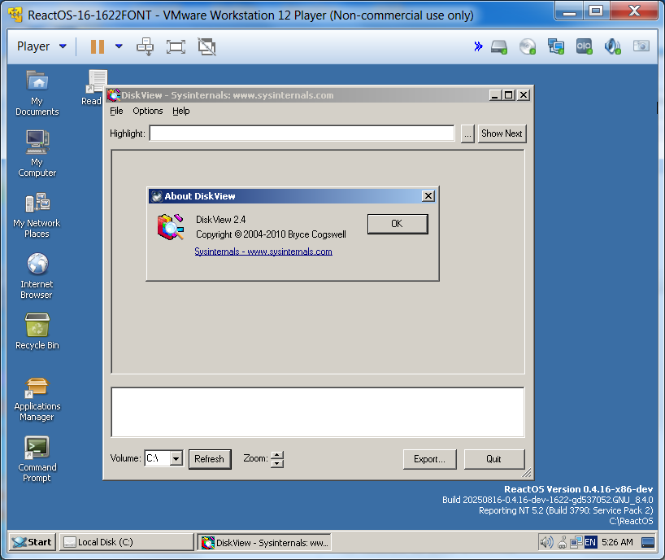Click OK in the About DiskView dialog

tap(397, 224)
